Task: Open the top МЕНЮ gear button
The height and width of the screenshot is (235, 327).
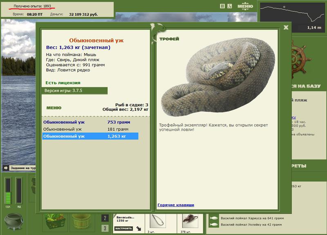Action: [245, 6]
